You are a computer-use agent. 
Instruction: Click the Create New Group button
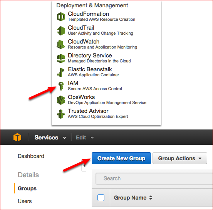121,158
